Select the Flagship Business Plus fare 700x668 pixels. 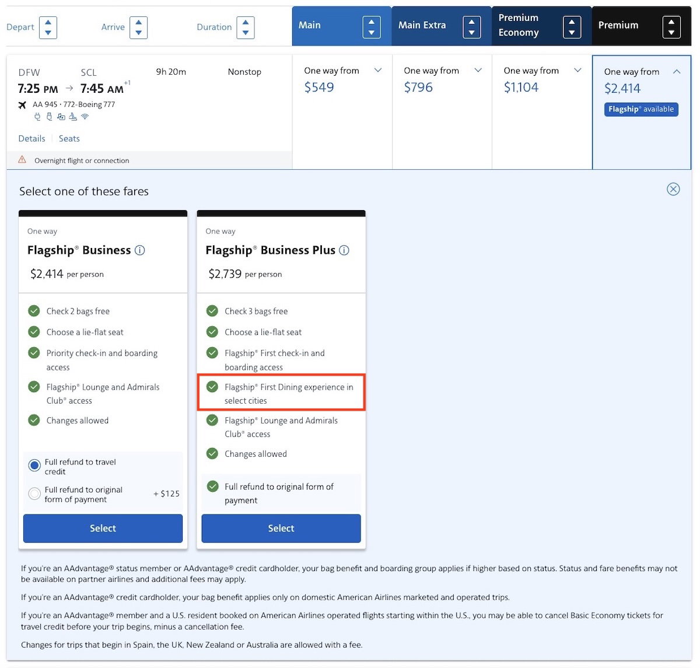coord(281,528)
